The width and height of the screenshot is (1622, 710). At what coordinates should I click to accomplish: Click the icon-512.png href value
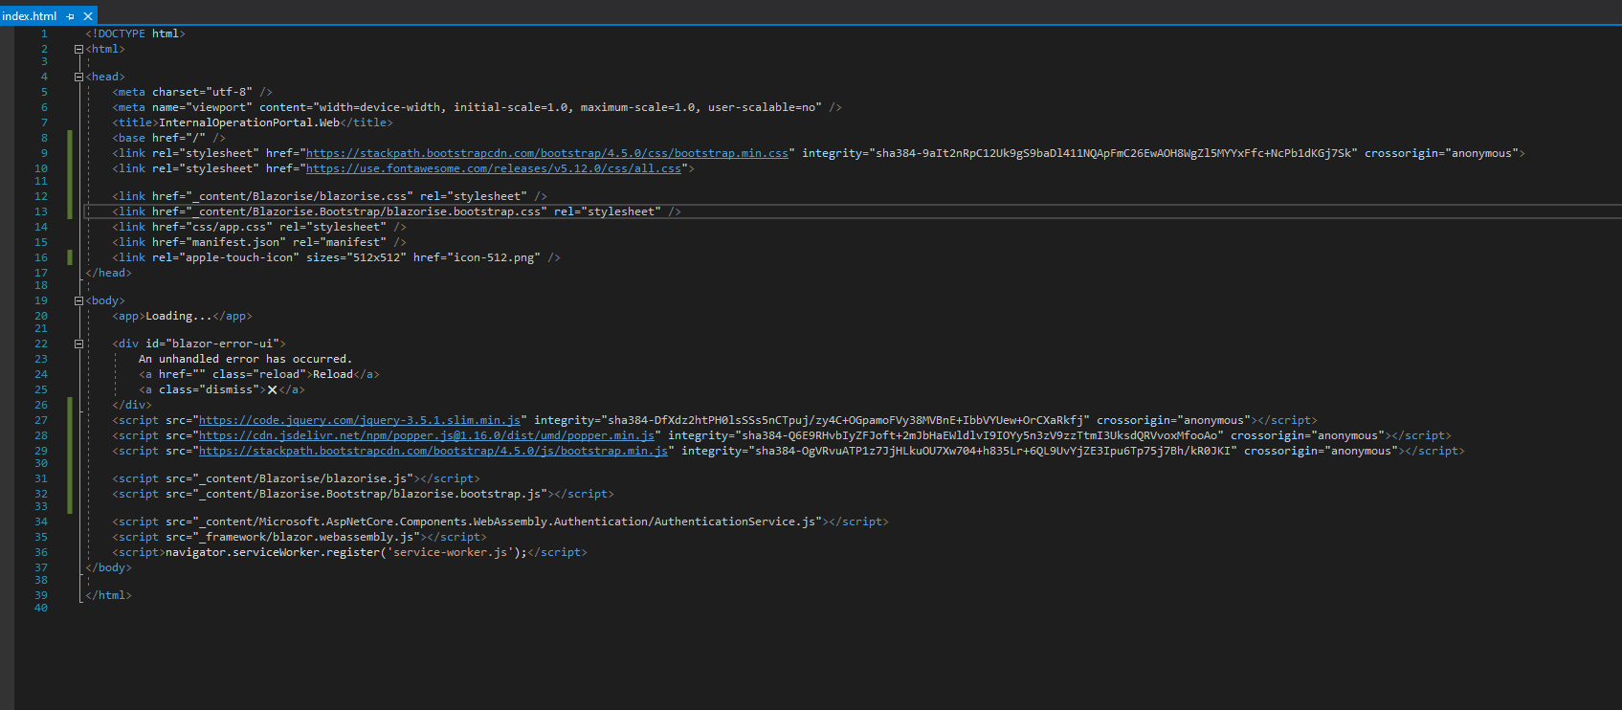pyautogui.click(x=494, y=257)
